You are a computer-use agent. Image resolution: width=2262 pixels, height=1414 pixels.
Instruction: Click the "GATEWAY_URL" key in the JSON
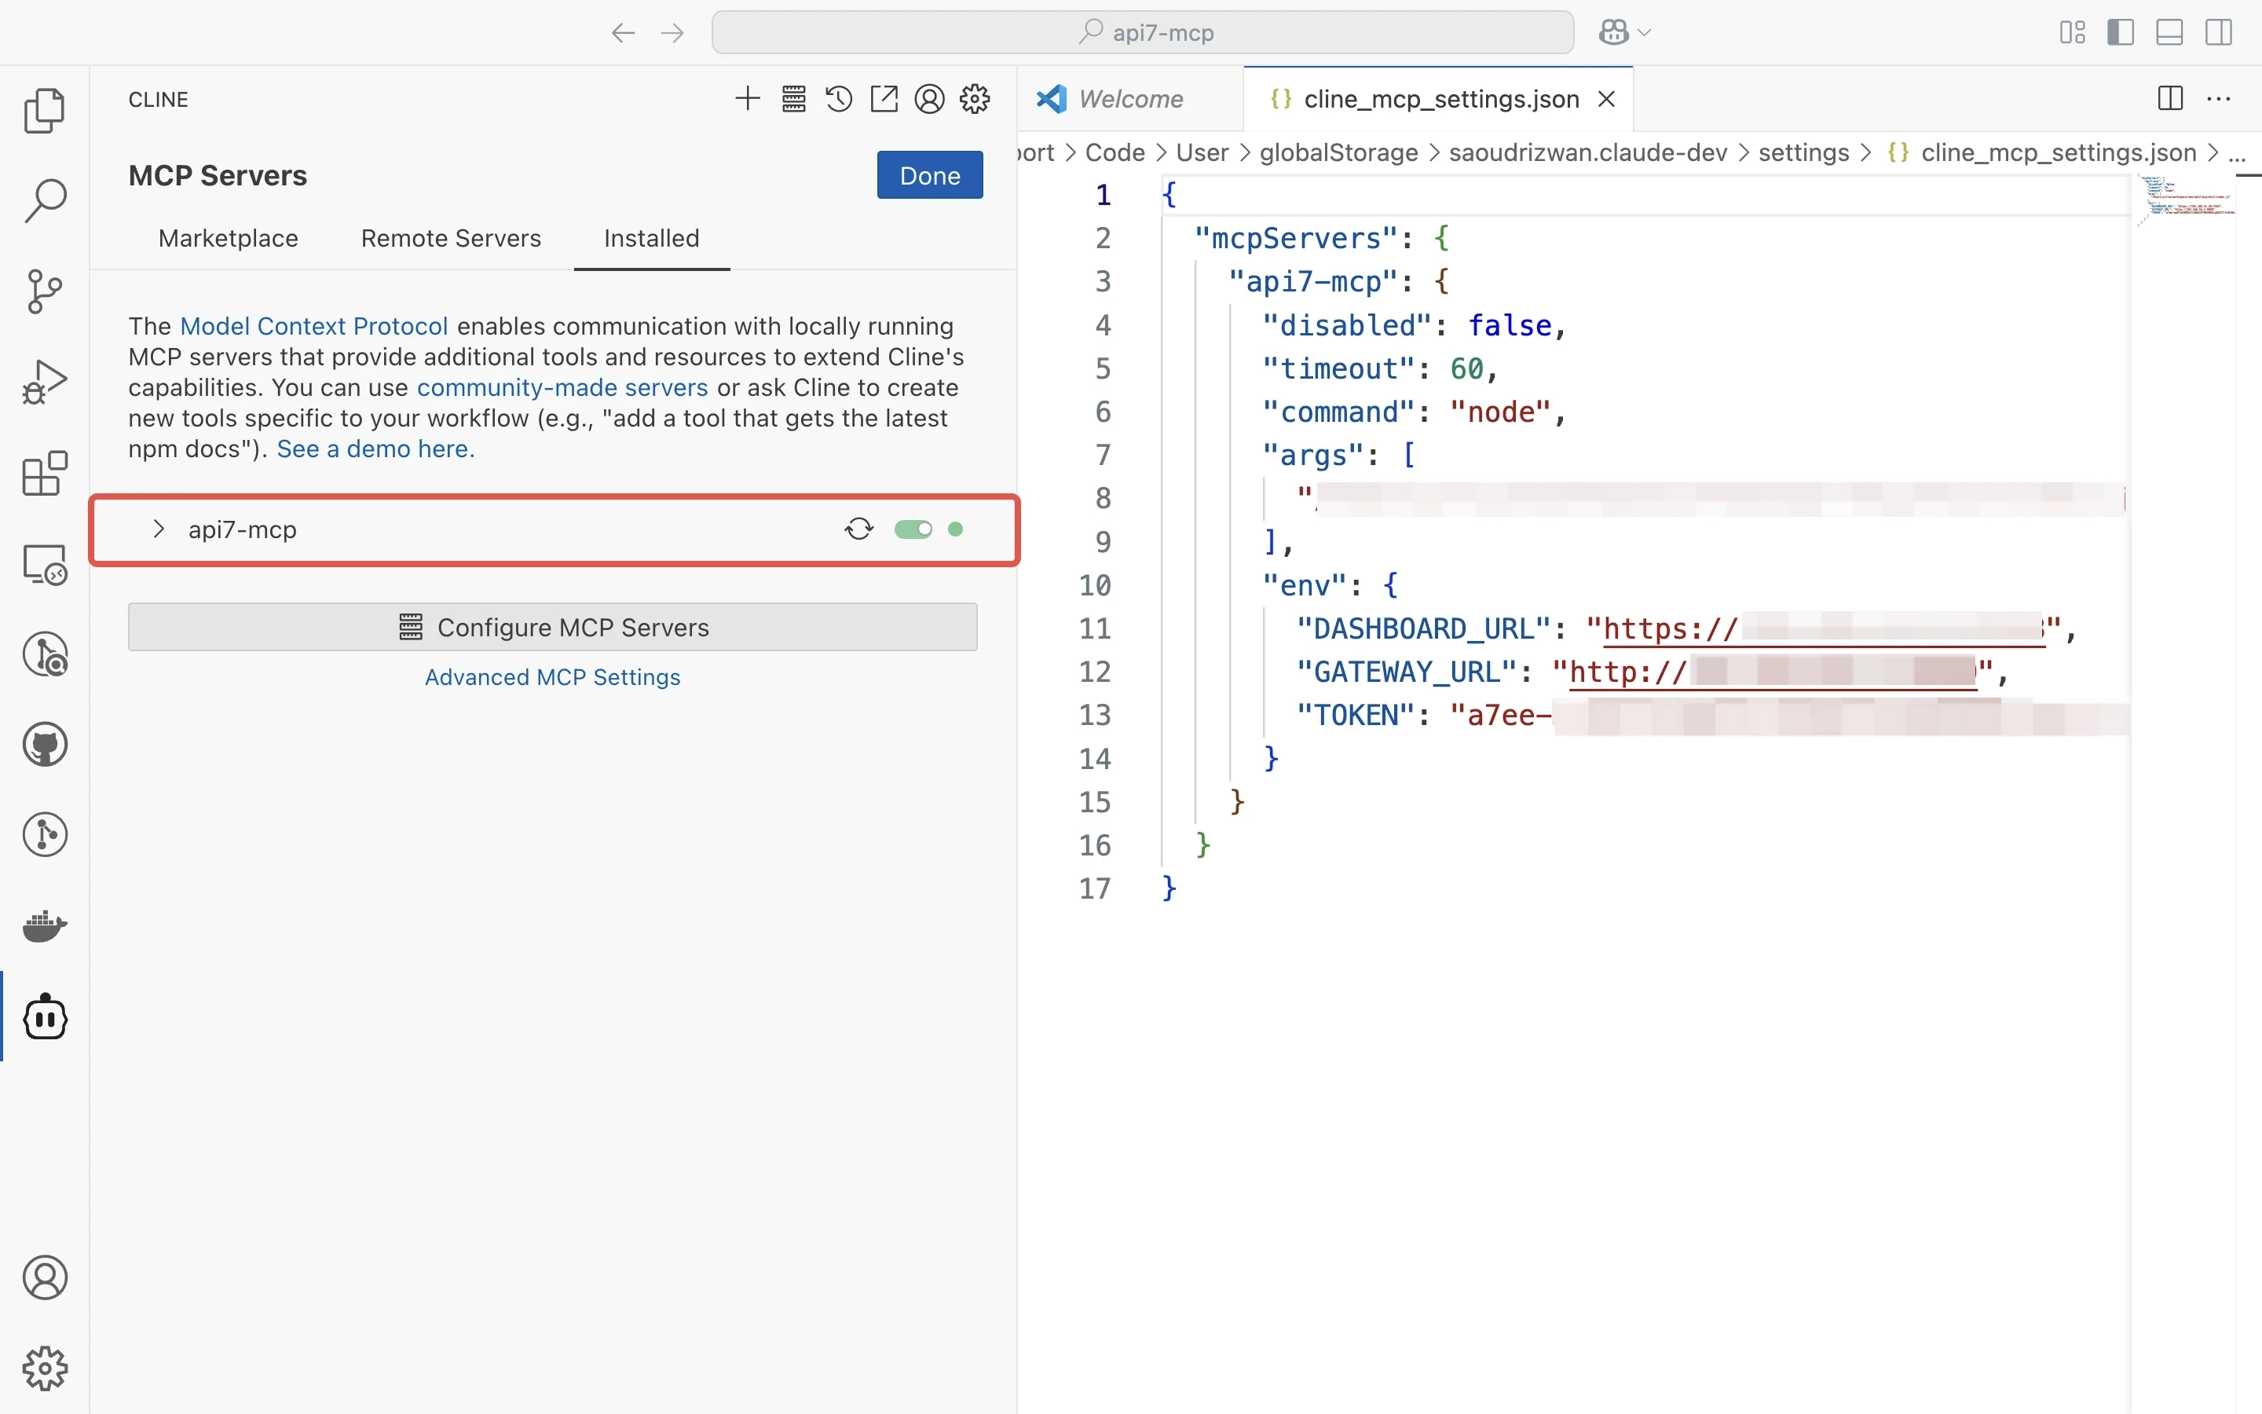click(1407, 672)
